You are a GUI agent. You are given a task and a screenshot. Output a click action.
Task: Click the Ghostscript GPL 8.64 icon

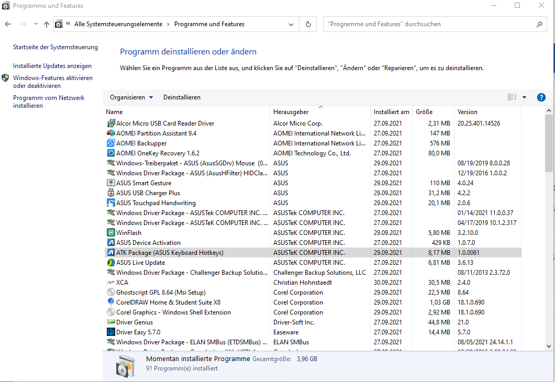(x=111, y=292)
